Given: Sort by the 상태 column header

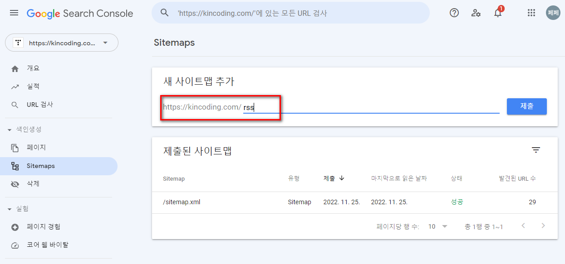Looking at the screenshot, I should pyautogui.click(x=457, y=178).
